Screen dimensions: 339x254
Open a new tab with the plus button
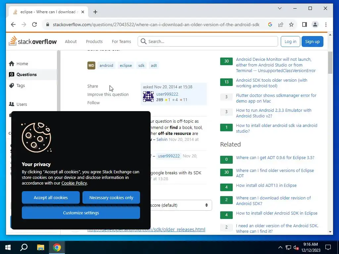coord(95,12)
